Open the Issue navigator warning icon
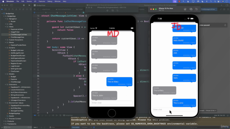The width and height of the screenshot is (230, 129). tap(16, 9)
